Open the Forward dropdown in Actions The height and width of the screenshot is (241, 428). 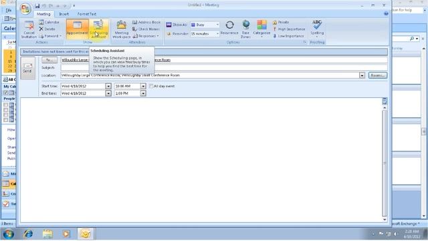(50, 36)
